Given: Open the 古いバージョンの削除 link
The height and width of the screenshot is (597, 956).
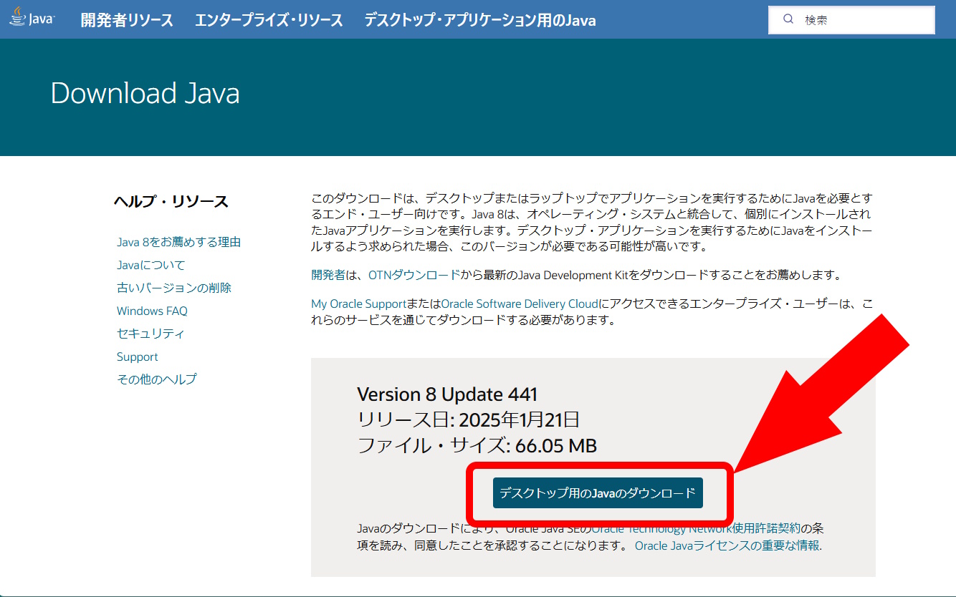Looking at the screenshot, I should click(x=174, y=288).
